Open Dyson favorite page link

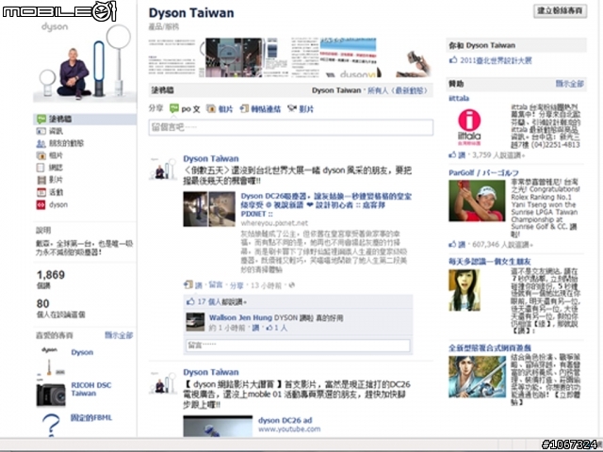click(x=82, y=352)
